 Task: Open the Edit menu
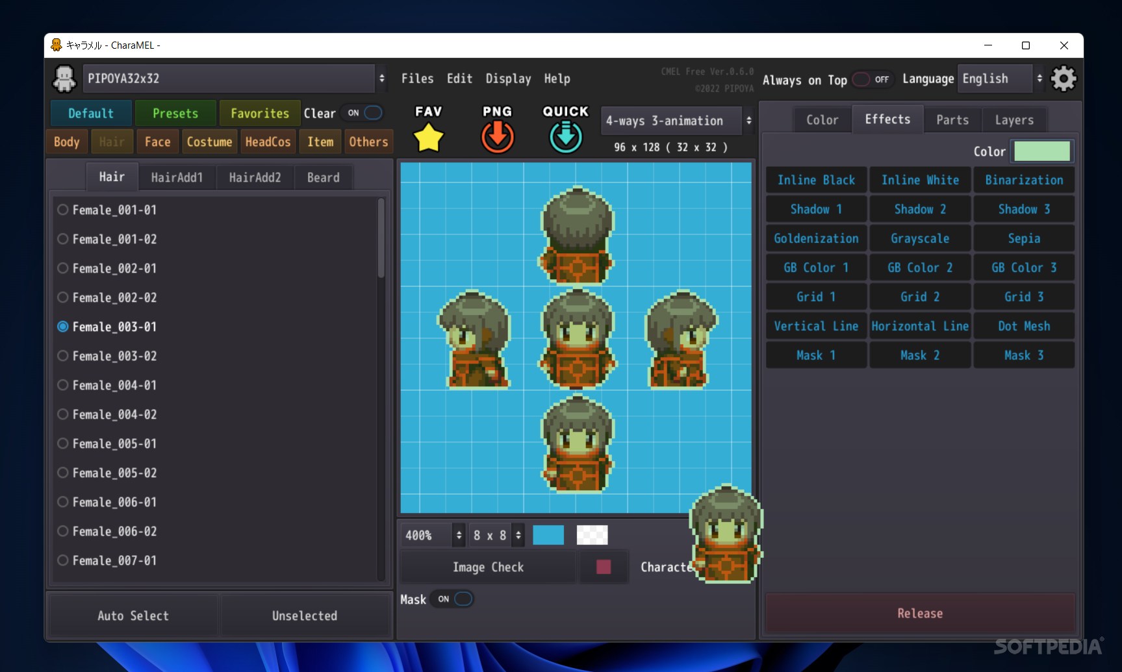pyautogui.click(x=459, y=79)
